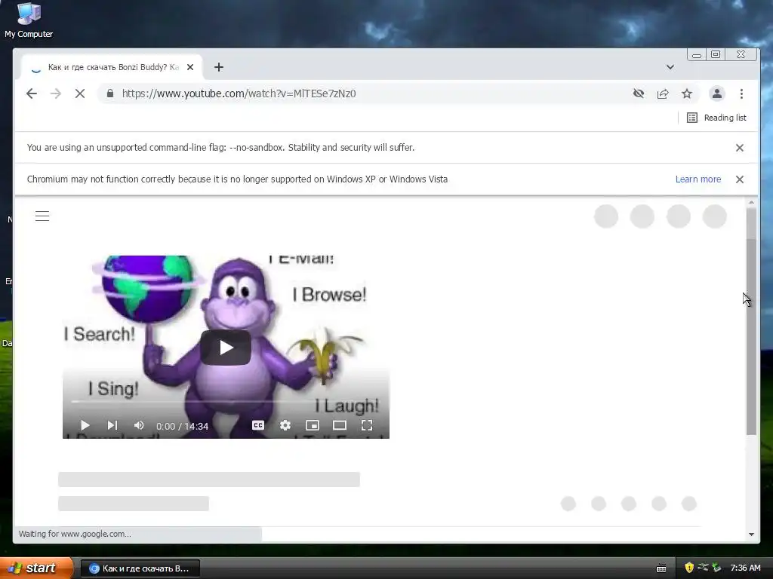This screenshot has width=773, height=579.
Task: Skip to next video
Action: [x=112, y=425]
